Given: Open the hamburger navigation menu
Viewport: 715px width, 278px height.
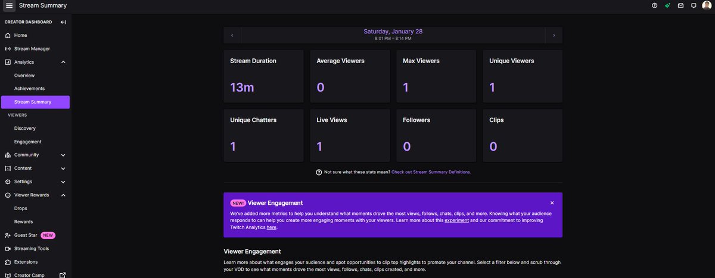Looking at the screenshot, I should 9,5.
